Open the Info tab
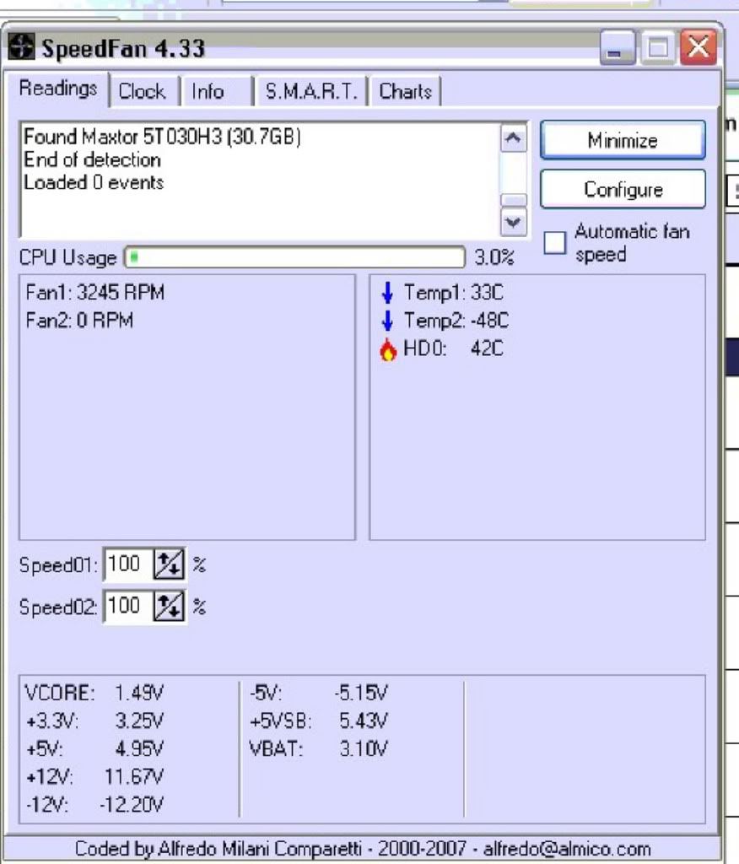739x864 pixels. tap(208, 91)
